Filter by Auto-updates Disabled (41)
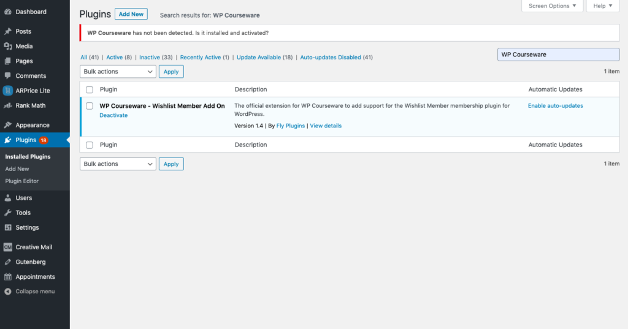The width and height of the screenshot is (628, 329). (337, 57)
